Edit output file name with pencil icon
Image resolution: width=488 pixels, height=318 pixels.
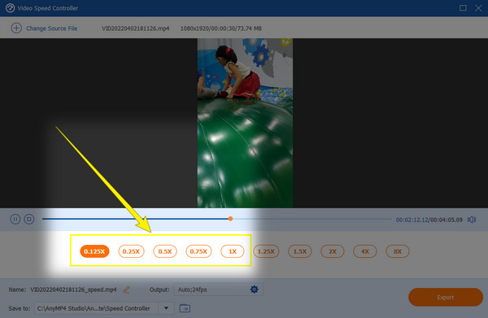[x=126, y=290]
